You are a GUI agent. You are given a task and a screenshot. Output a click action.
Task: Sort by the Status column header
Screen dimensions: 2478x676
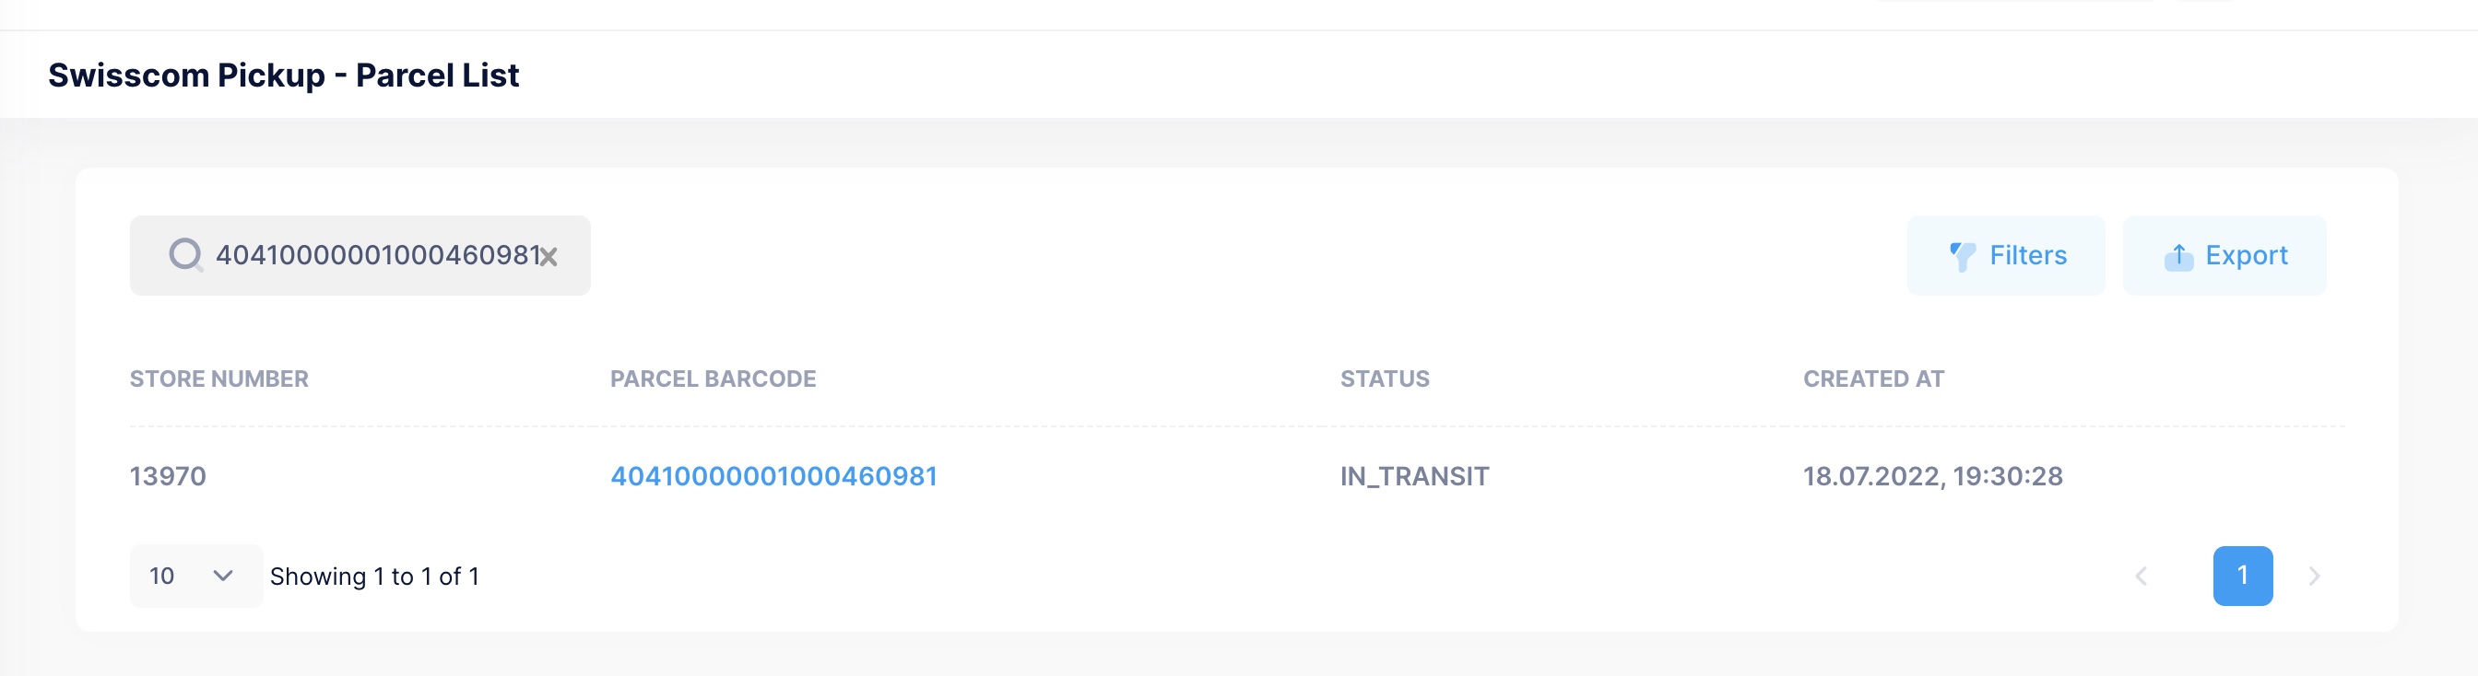[1385, 379]
